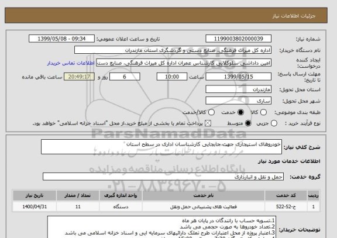This screenshot has width=337, height=238.
Task: Click the تعداد / مقدار column header
Action: 78,195
